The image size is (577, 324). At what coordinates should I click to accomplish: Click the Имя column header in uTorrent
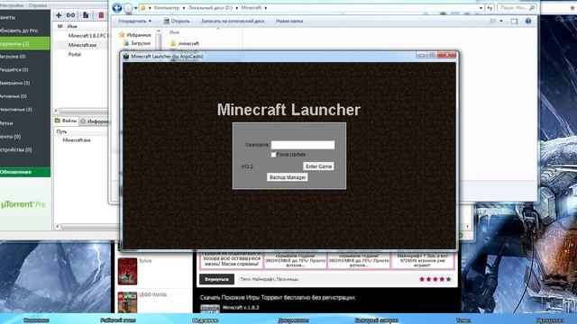click(x=72, y=26)
